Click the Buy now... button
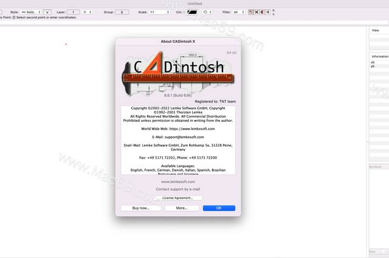 tap(141, 208)
